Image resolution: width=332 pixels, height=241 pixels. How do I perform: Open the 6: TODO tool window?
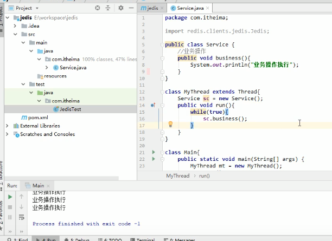pyautogui.click(x=110, y=239)
